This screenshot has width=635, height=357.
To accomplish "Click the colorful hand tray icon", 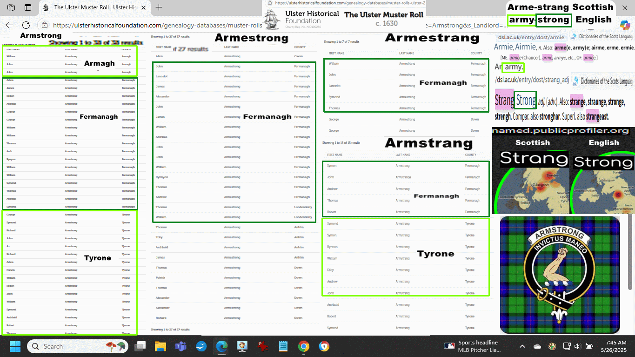I will 552,346.
